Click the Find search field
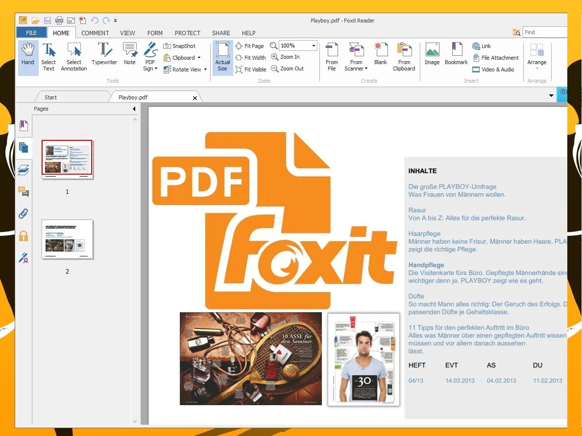This screenshot has width=582, height=436. (x=545, y=32)
